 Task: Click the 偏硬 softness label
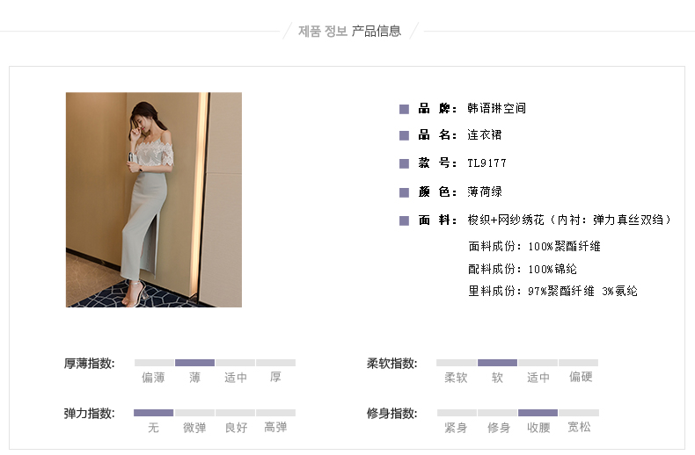pyautogui.click(x=581, y=377)
